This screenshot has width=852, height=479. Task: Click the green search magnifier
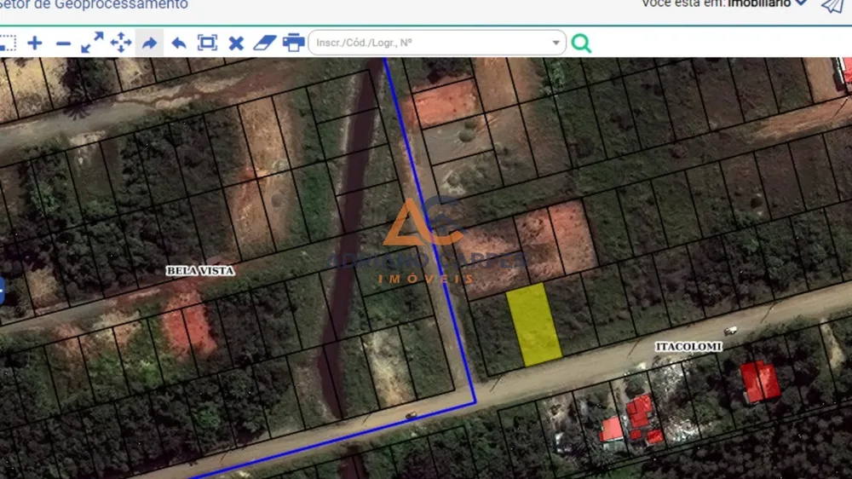pyautogui.click(x=581, y=43)
